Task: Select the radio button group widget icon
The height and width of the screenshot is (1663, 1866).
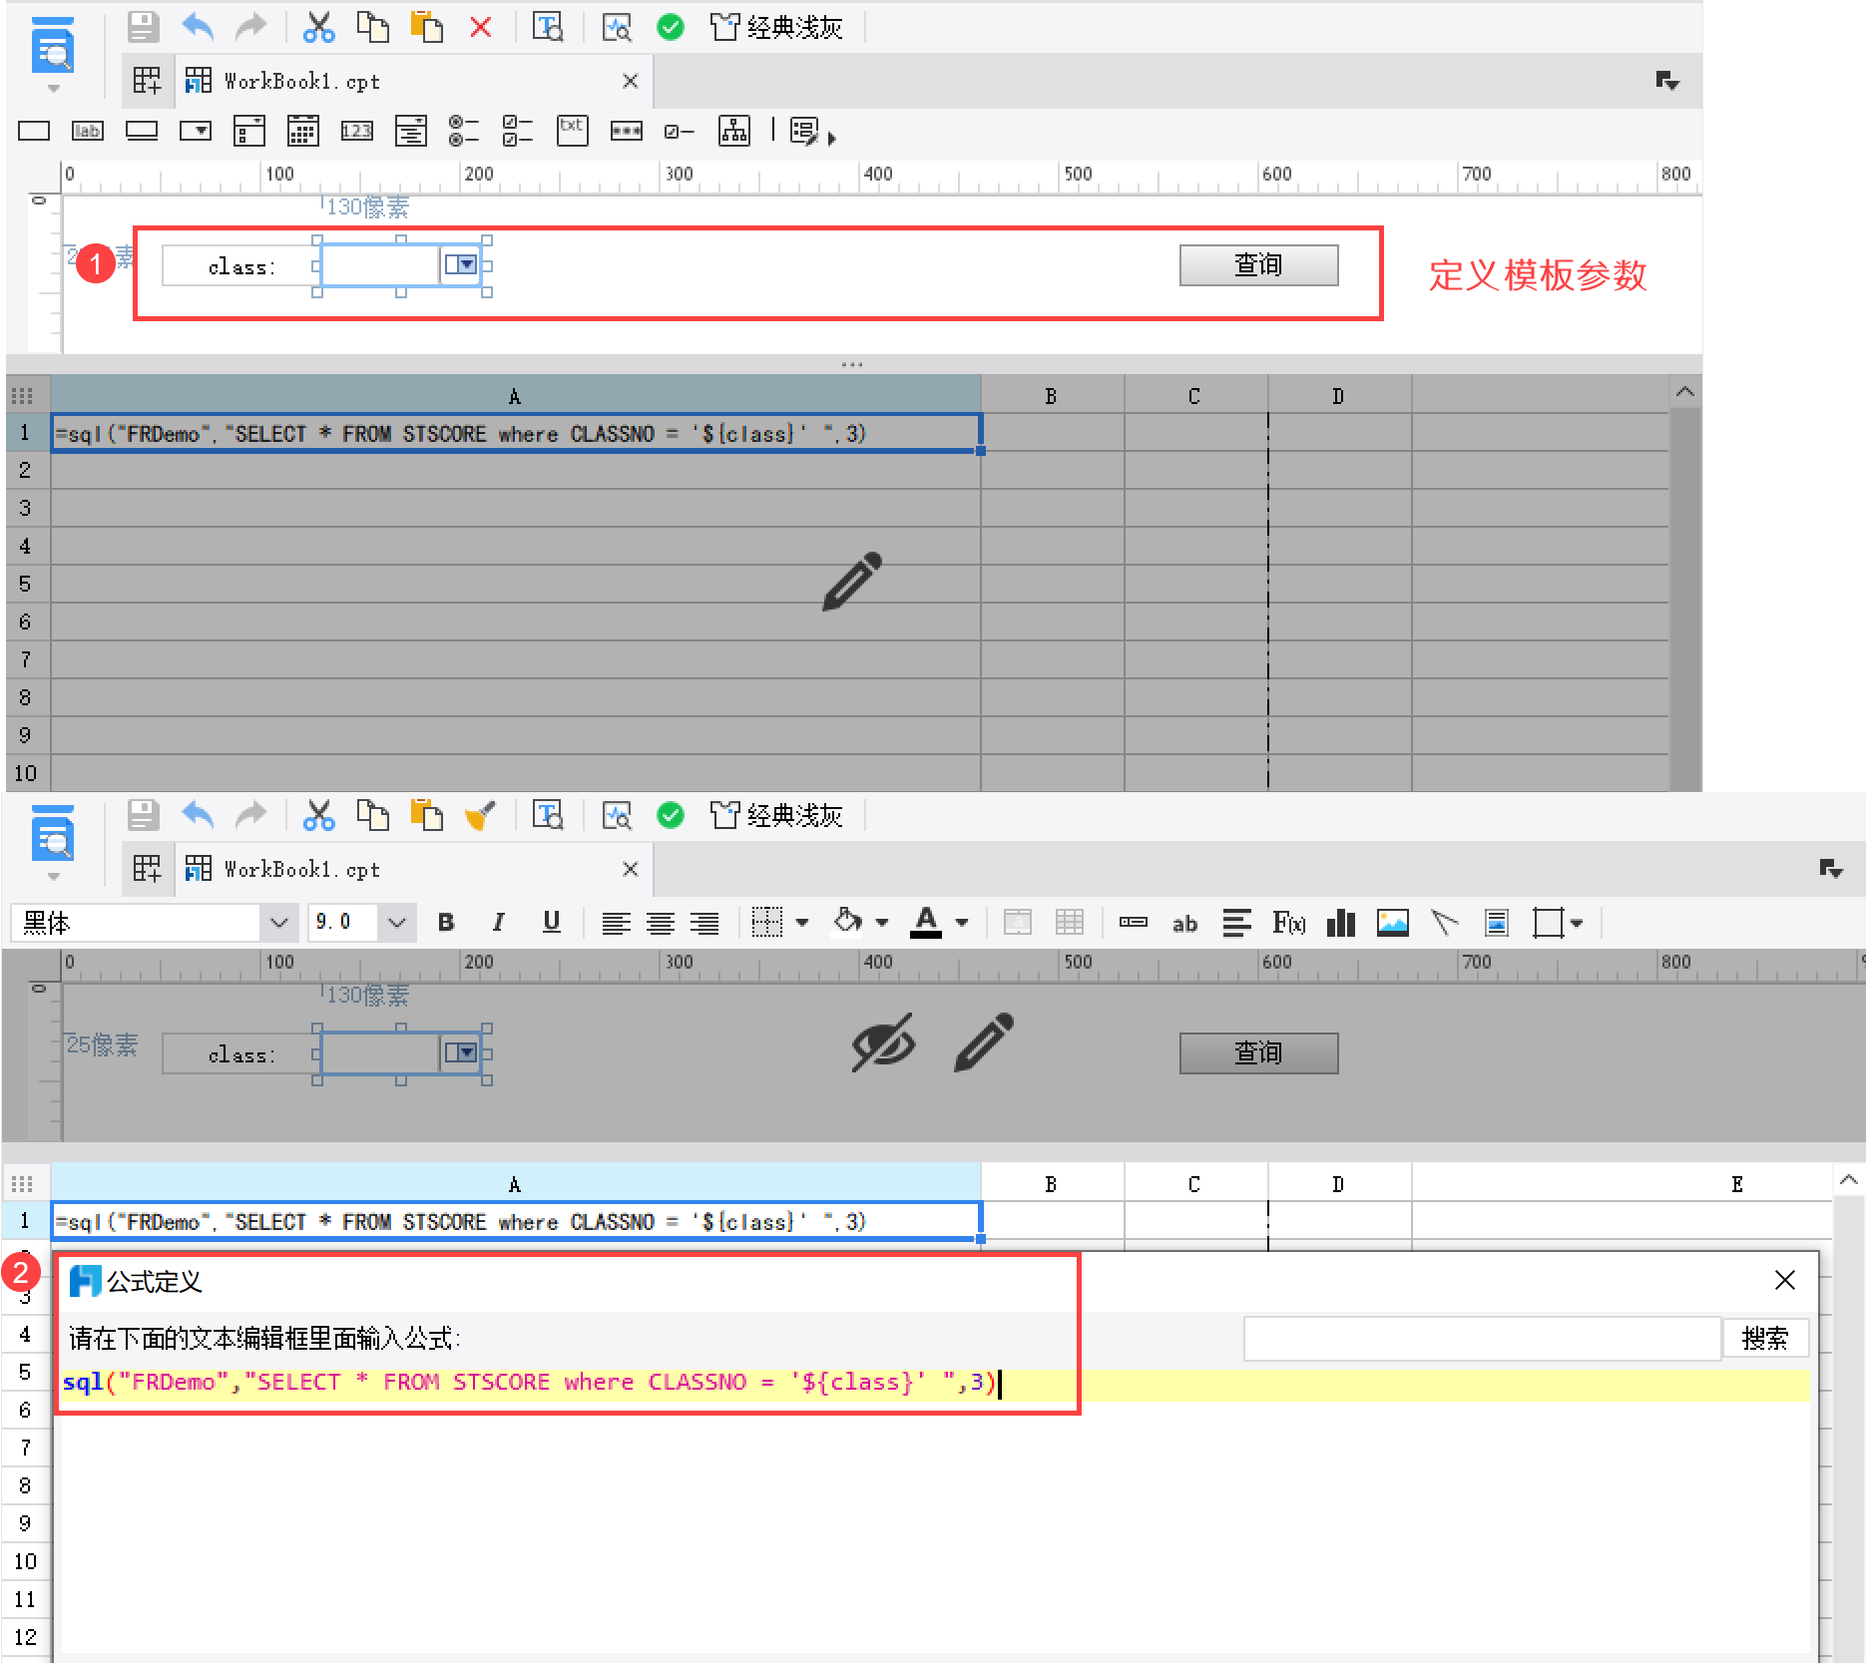Action: coord(463,131)
